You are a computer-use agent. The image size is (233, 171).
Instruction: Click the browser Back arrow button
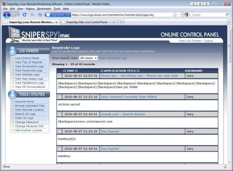point(7,15)
